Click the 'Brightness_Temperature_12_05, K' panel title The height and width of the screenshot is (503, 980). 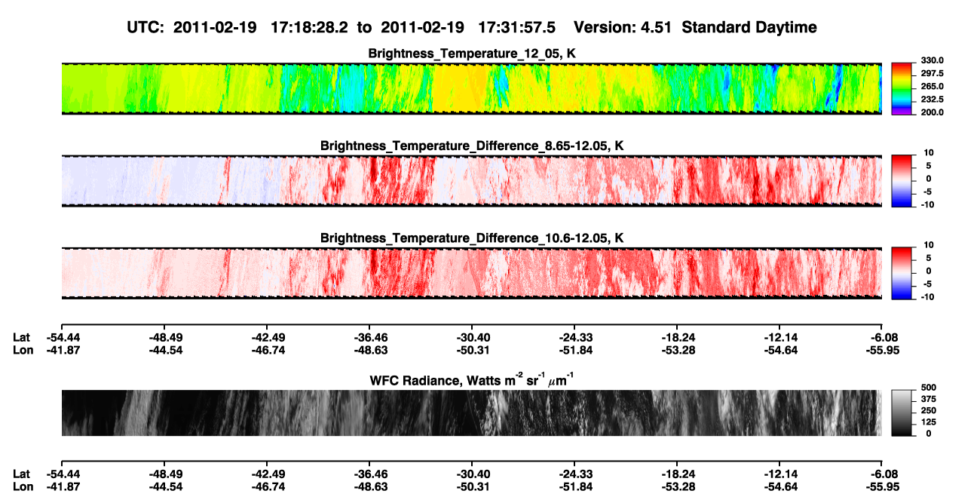(x=472, y=54)
